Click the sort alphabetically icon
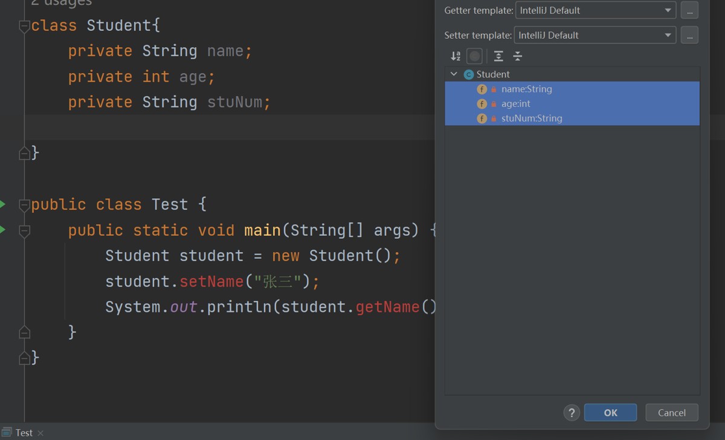The width and height of the screenshot is (725, 440). 456,56
